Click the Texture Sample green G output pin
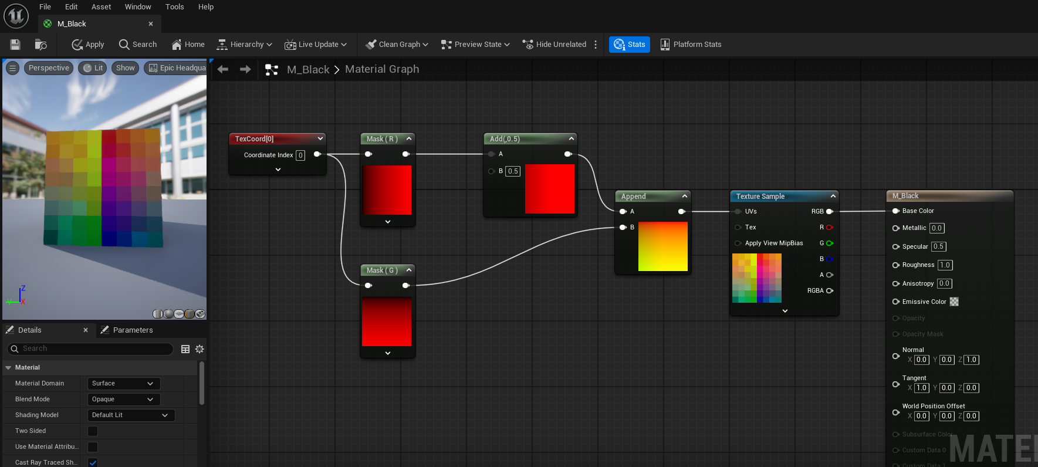The width and height of the screenshot is (1038, 467). pos(830,243)
